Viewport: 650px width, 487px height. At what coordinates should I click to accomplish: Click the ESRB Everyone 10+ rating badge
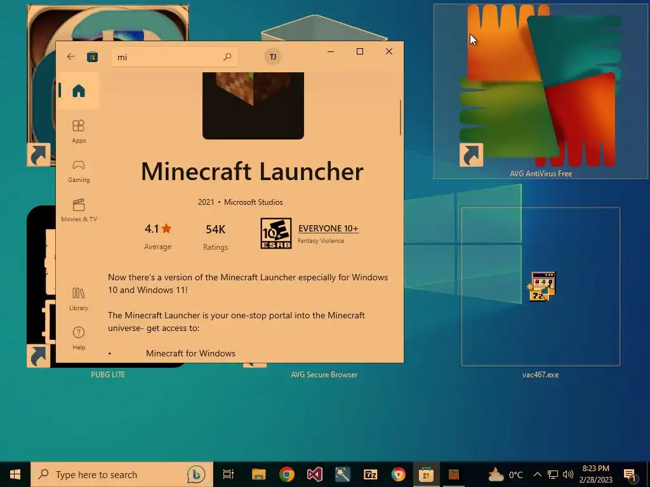tap(276, 233)
